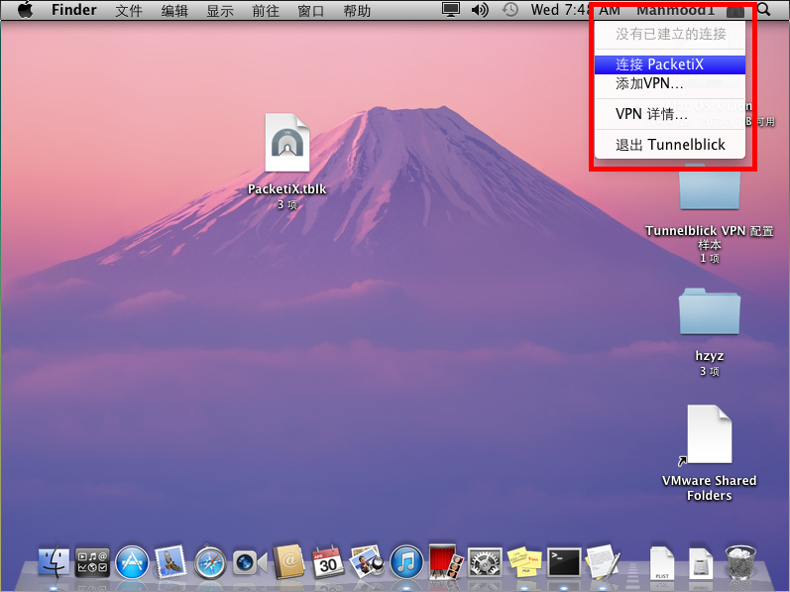Viewport: 790px width, 592px height.
Task: Launch Mail from the Dock
Action: coord(170,562)
